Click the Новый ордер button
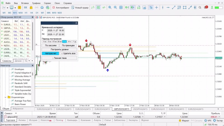Image resolution: width=224 pixels, height=126 pixels. (x=80, y=8)
